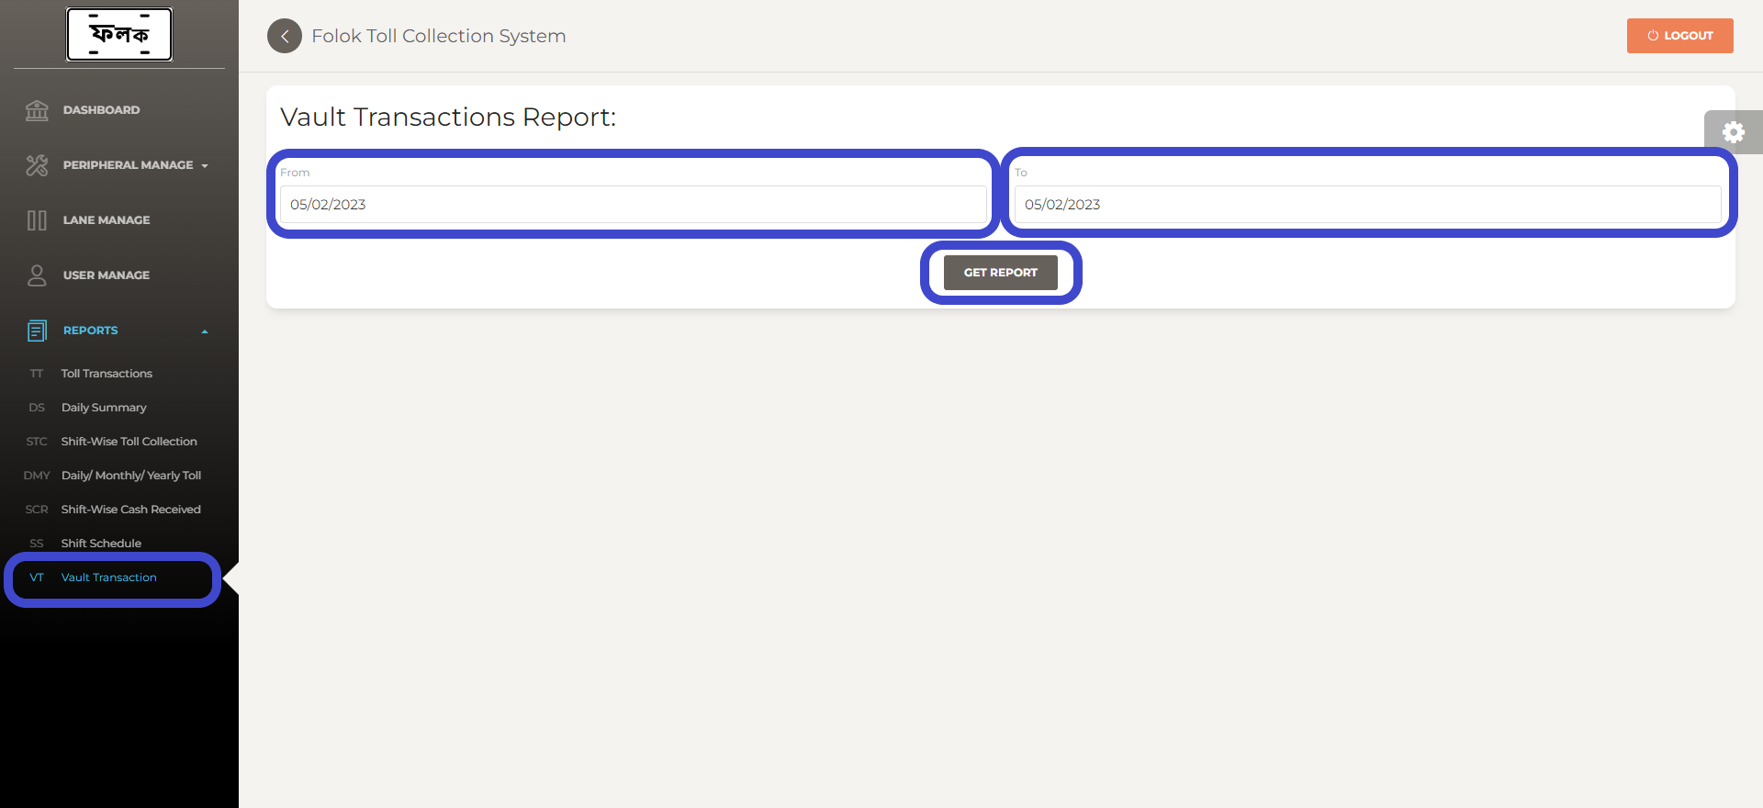Screen dimensions: 1763x808
Task: Click the User Manage person icon
Action: [x=37, y=275]
